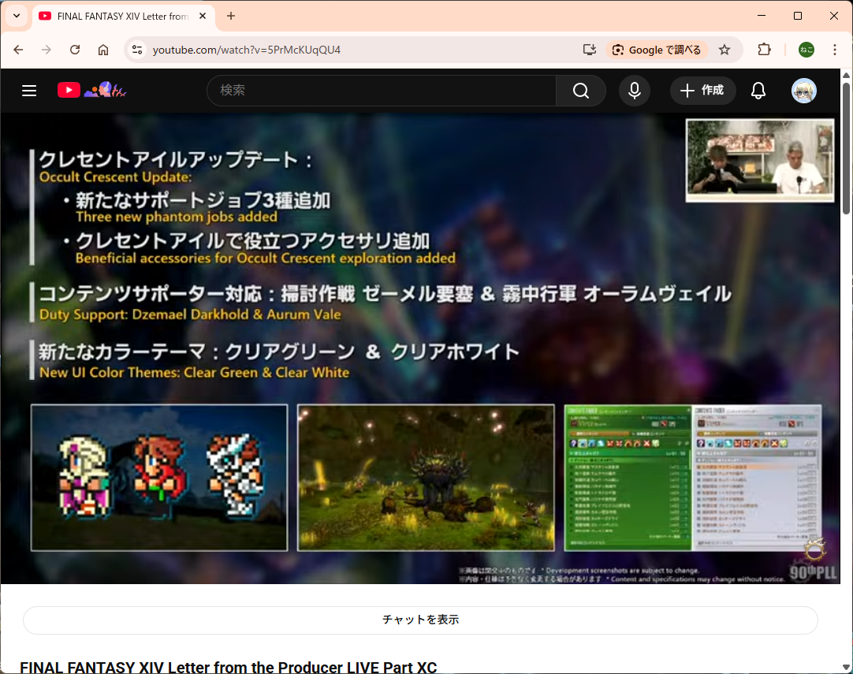853x674 pixels.
Task: Open the Chrome extensions puzzle icon
Action: coord(764,50)
